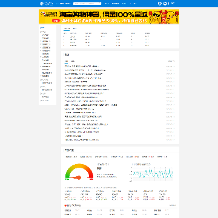Screen dimensions: 218x218
Task: Open the dropdown arrow inside the header search box
Action: (x=99, y=4)
